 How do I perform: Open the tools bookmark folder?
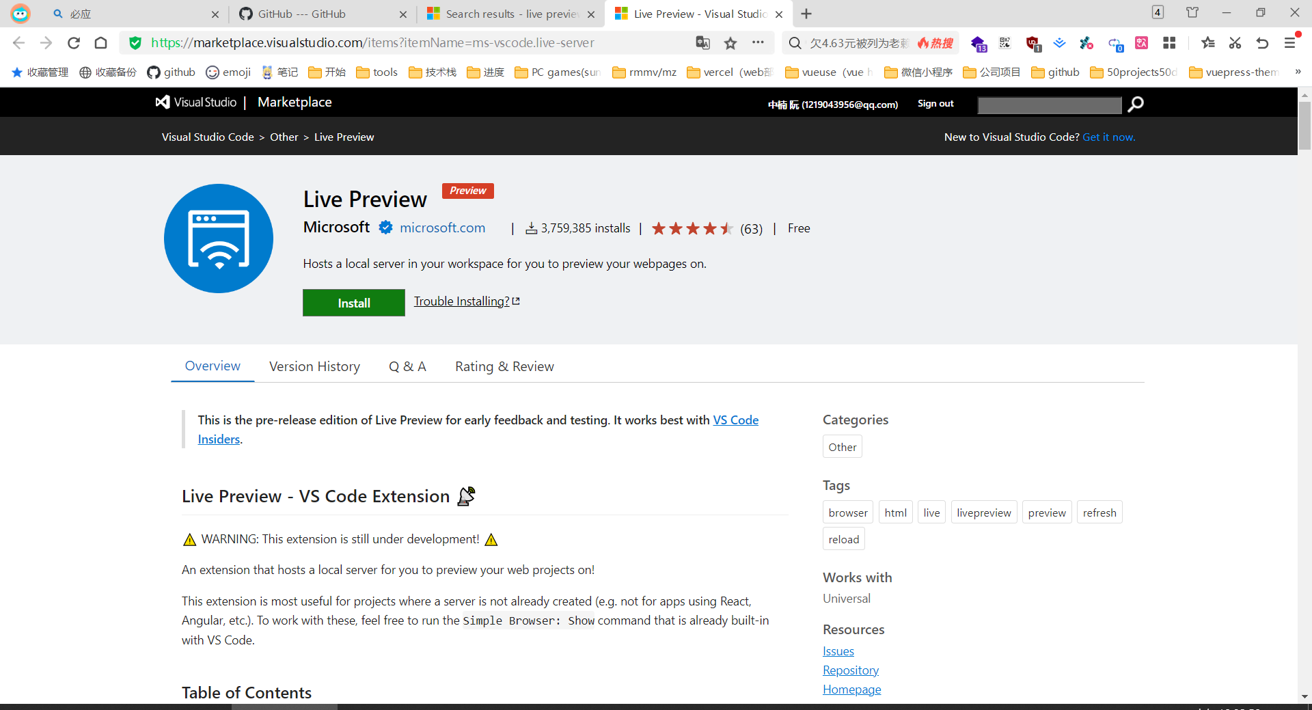(x=377, y=72)
